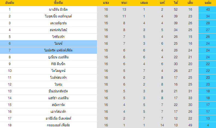Open the โบรุสเซีย ดอร์ทมุนด์ team link

click(x=58, y=16)
